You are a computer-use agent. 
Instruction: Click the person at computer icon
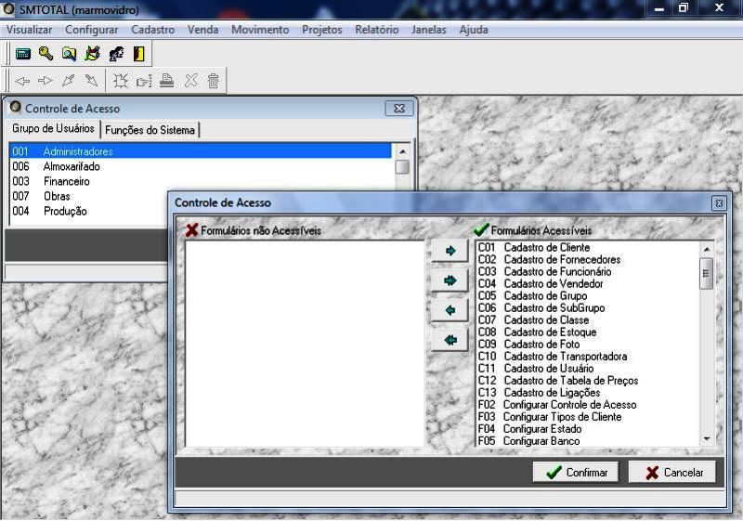(x=116, y=54)
